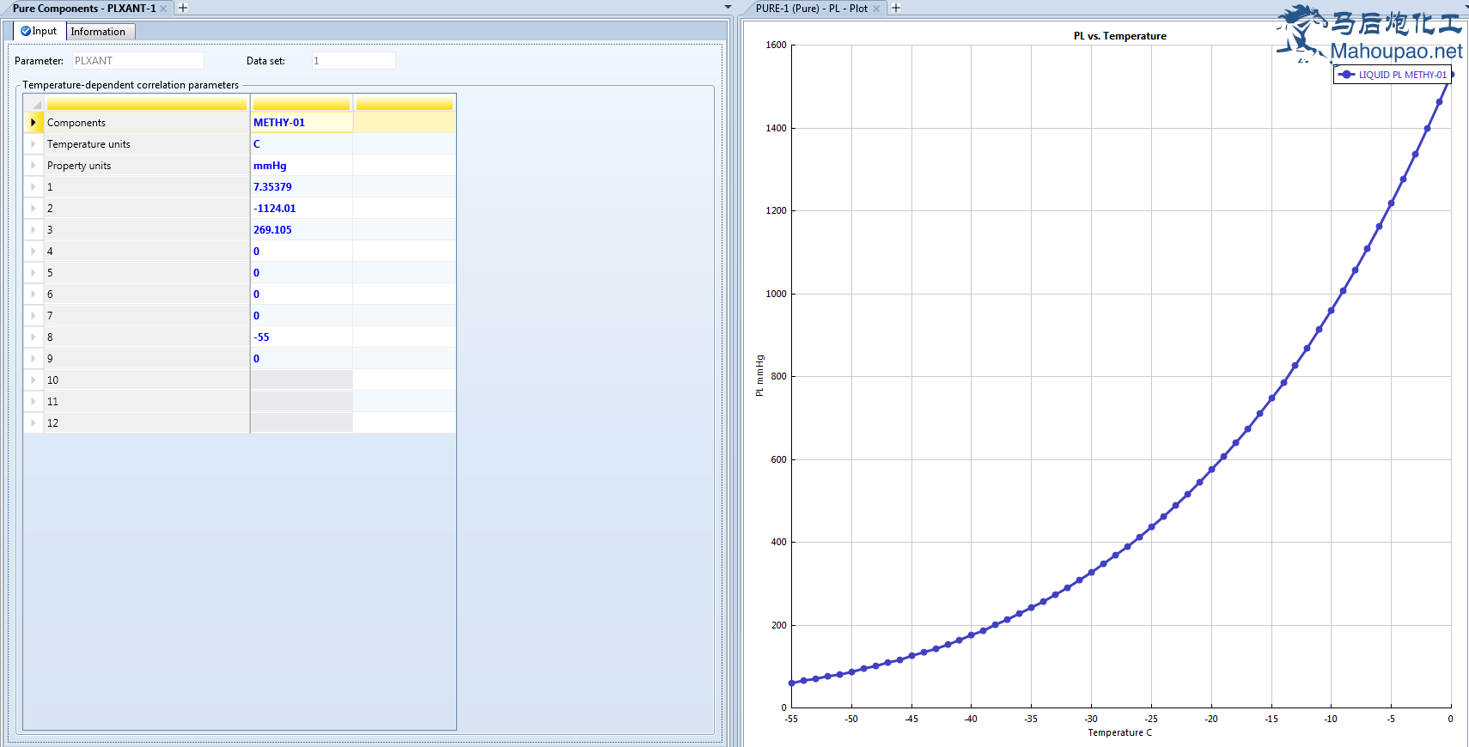Click the temperature unit C cell

(x=302, y=144)
